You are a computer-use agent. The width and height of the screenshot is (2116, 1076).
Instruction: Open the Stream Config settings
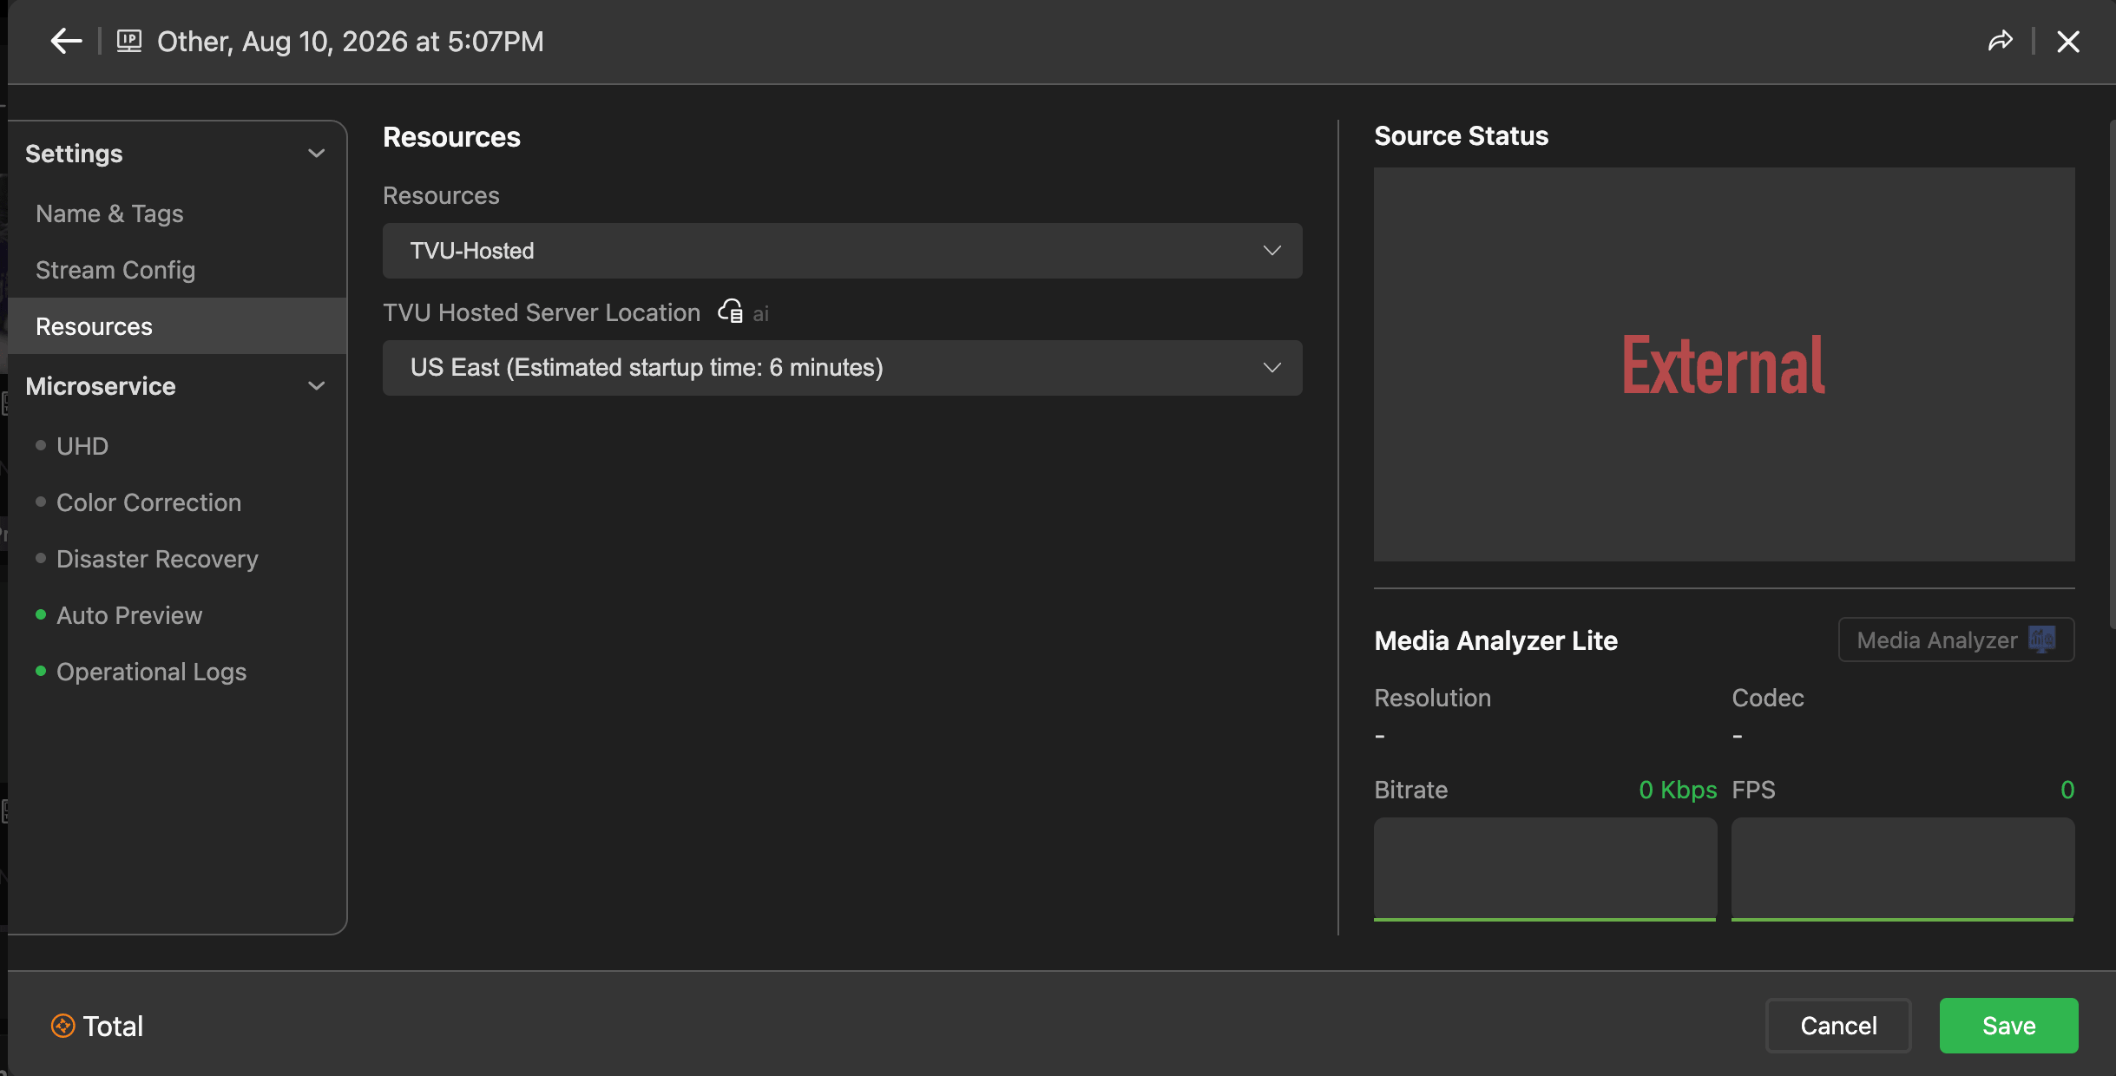point(115,270)
